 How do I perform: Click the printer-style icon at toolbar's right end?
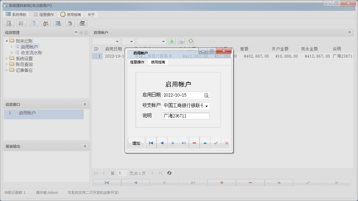pos(82,23)
